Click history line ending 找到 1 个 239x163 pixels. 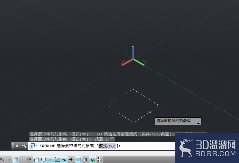72,139
